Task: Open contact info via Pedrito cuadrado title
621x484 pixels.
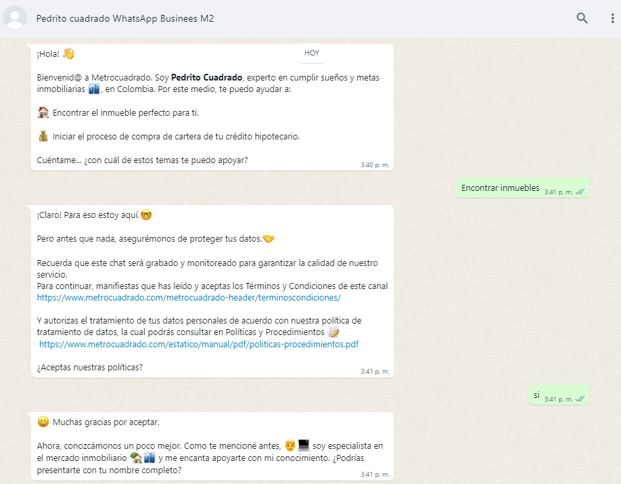Action: [125, 19]
